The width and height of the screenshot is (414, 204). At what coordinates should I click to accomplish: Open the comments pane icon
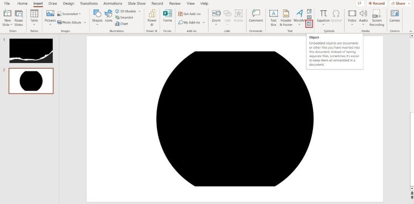pos(359,3)
